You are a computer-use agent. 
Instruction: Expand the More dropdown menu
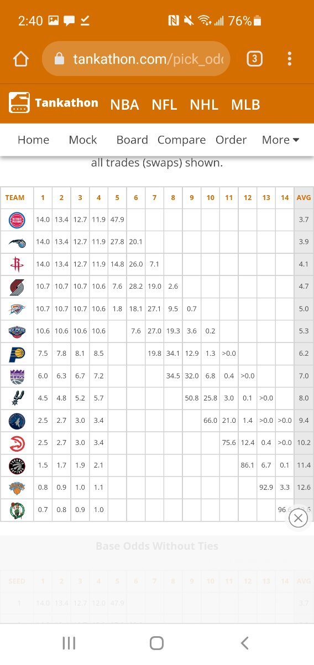280,140
